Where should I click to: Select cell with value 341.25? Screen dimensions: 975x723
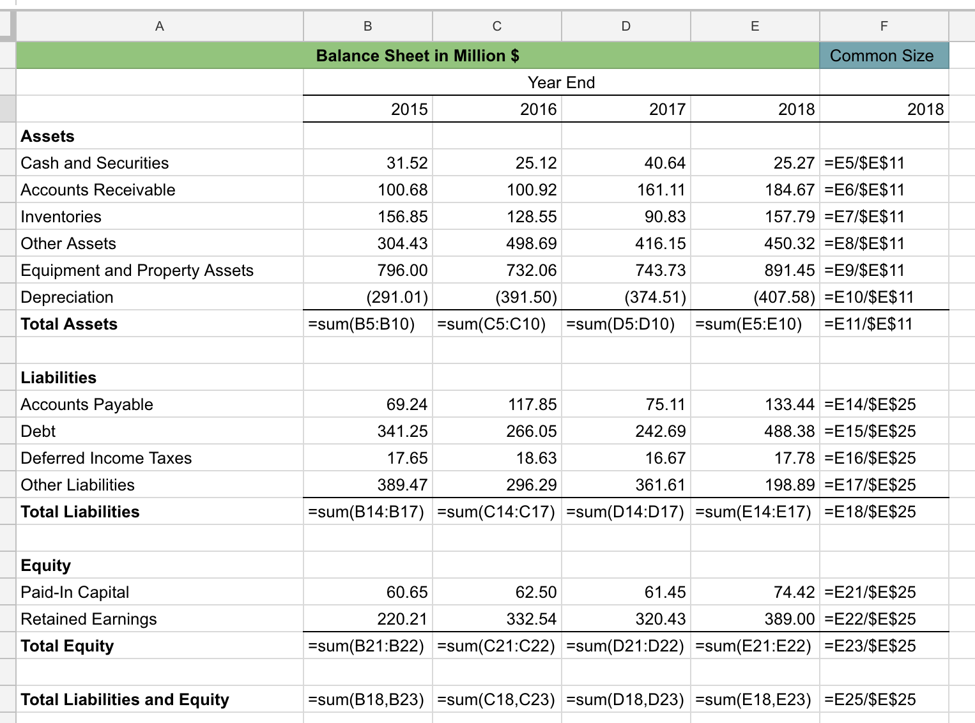(x=368, y=431)
